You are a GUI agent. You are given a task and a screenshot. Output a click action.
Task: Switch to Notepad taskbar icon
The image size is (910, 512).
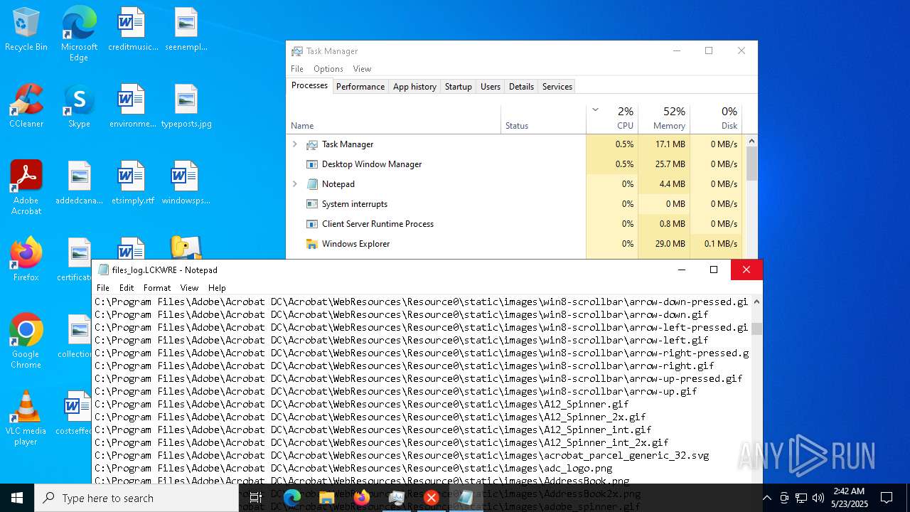click(x=466, y=498)
